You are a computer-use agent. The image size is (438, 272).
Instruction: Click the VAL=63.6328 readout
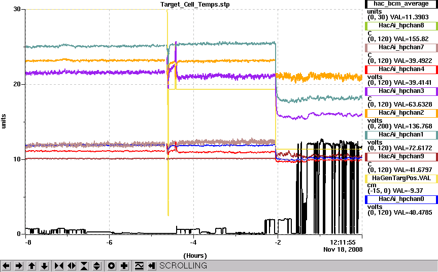(413, 105)
